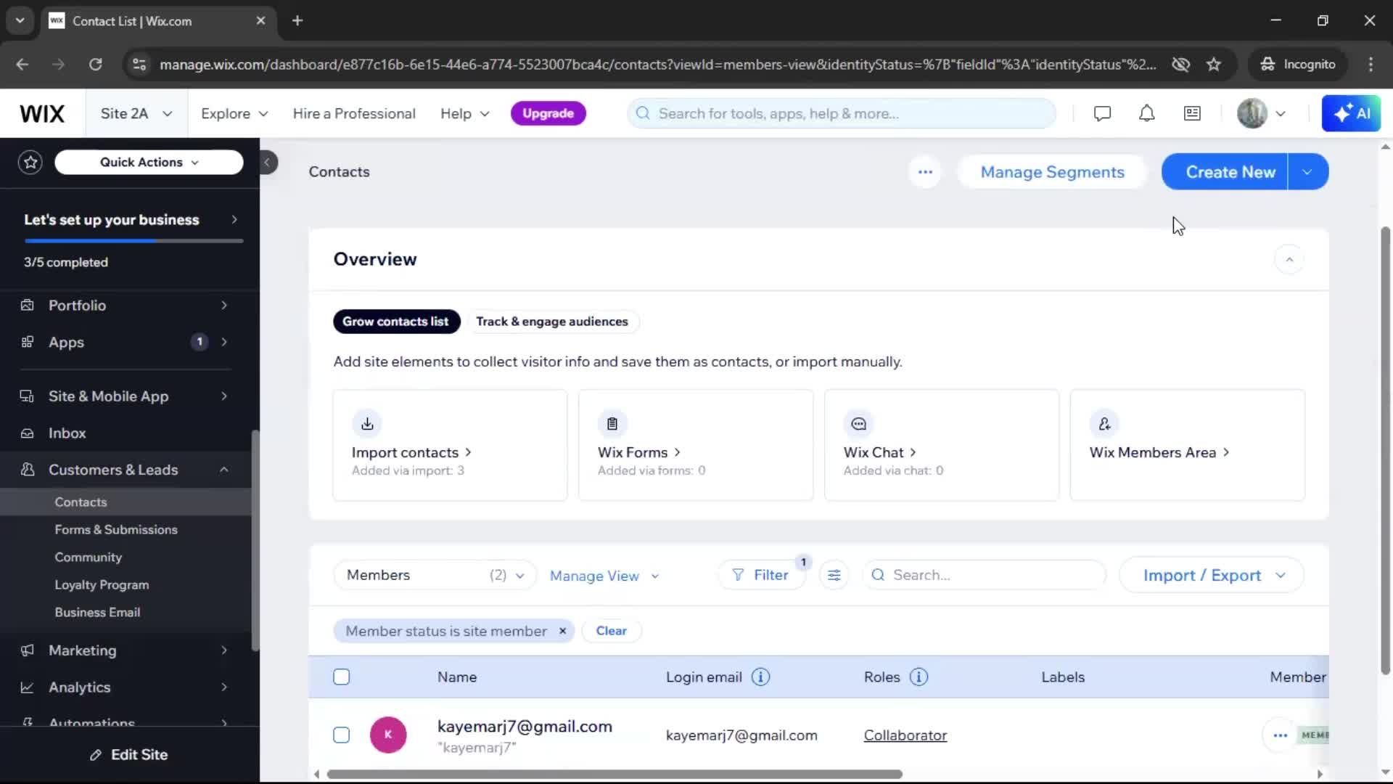Click the Wix Forms clipboard icon
This screenshot has height=784, width=1393.
612,423
